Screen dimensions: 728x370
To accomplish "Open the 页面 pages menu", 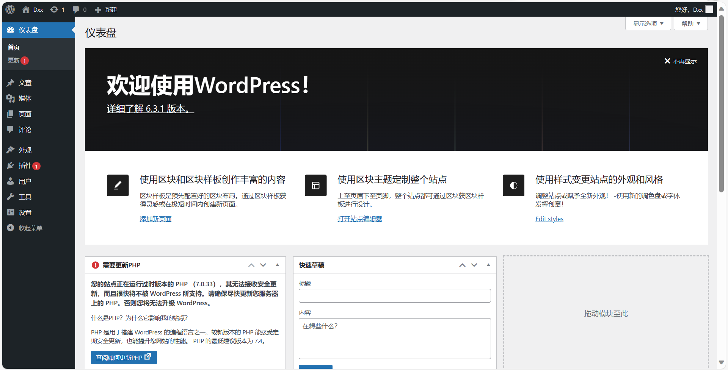I will [39, 114].
